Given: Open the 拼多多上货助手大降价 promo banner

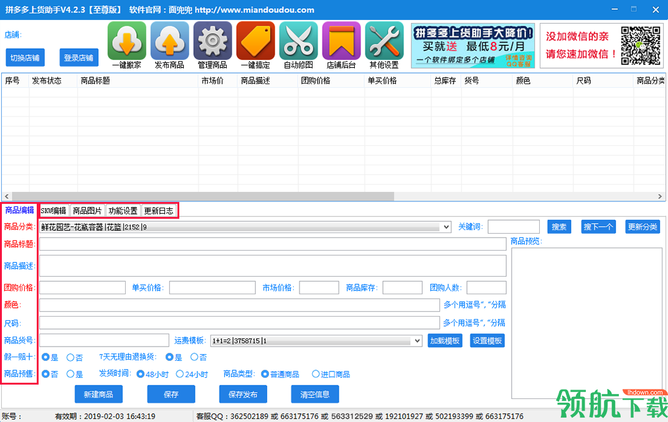Looking at the screenshot, I should (x=473, y=46).
